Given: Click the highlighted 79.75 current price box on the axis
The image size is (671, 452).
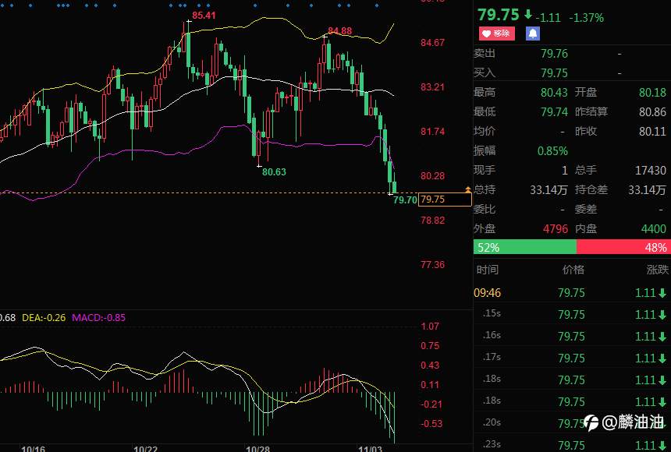Looking at the screenshot, I should pyautogui.click(x=445, y=200).
